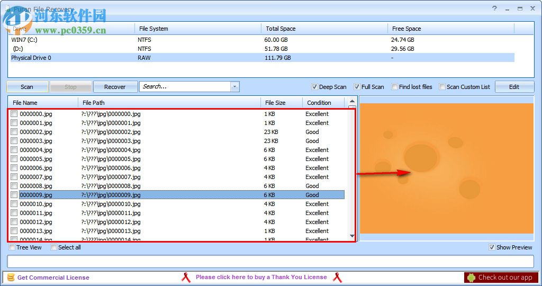Viewport: 542px width, 286px height.
Task: Click the file list scroll-up arrow
Action: coord(352,101)
